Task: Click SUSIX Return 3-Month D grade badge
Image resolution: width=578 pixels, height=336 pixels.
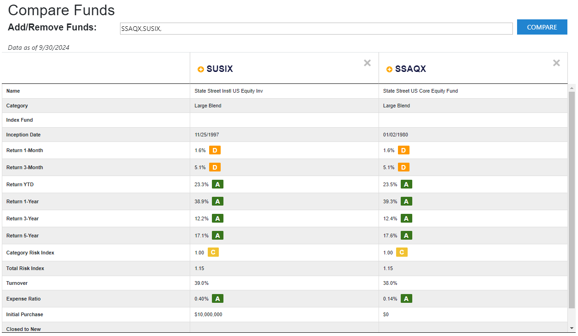Action: [215, 167]
